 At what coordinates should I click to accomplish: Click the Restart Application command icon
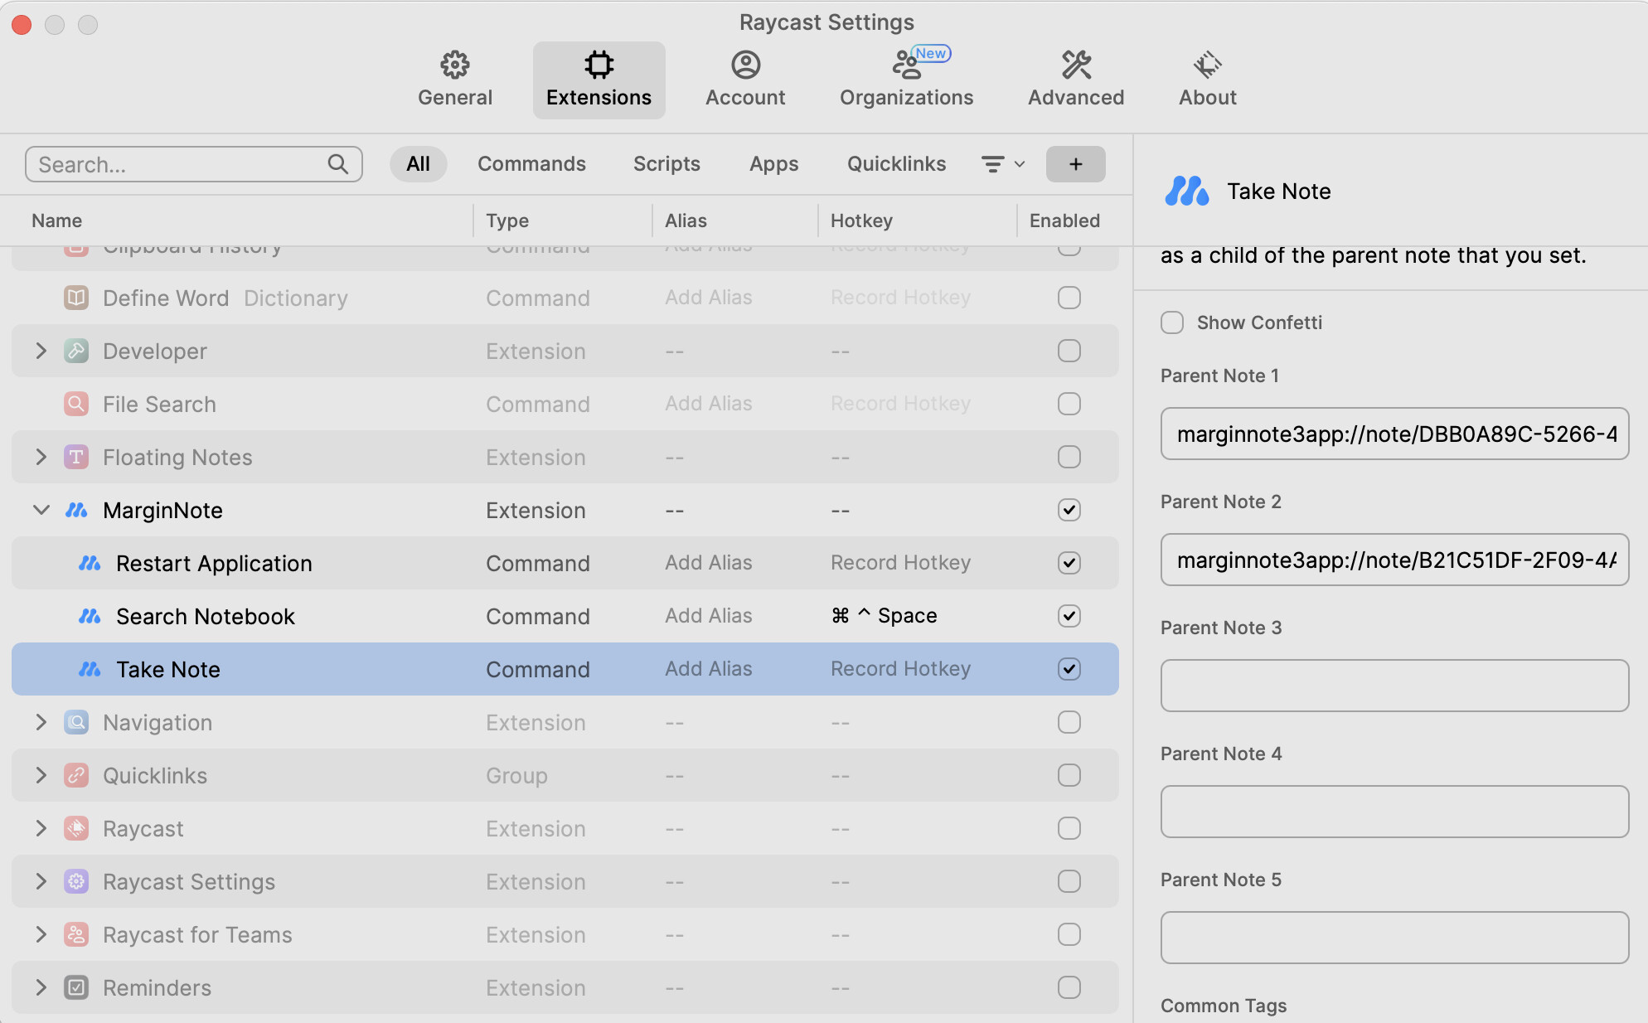click(x=90, y=563)
